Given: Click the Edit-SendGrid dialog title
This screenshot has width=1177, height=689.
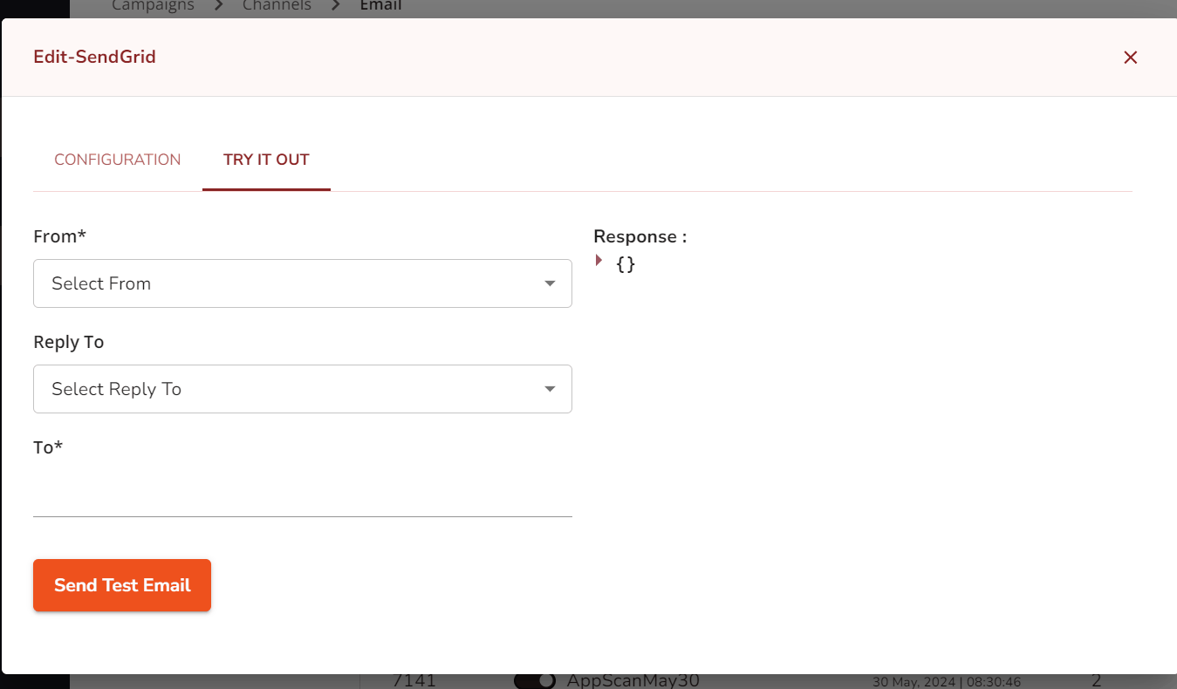Looking at the screenshot, I should pos(94,58).
